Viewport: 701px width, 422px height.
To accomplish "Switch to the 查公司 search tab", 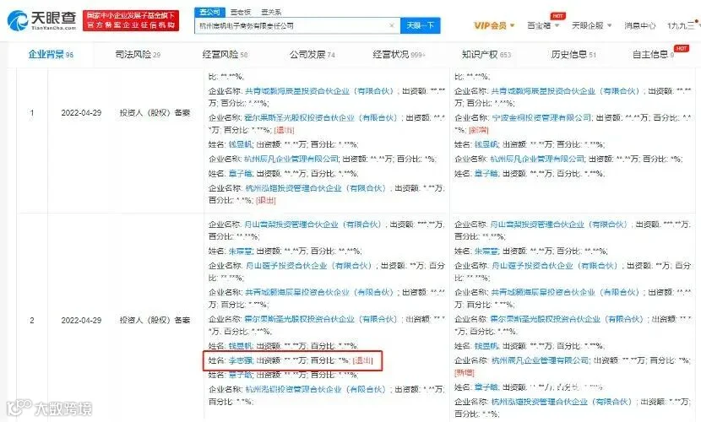I will (209, 12).
